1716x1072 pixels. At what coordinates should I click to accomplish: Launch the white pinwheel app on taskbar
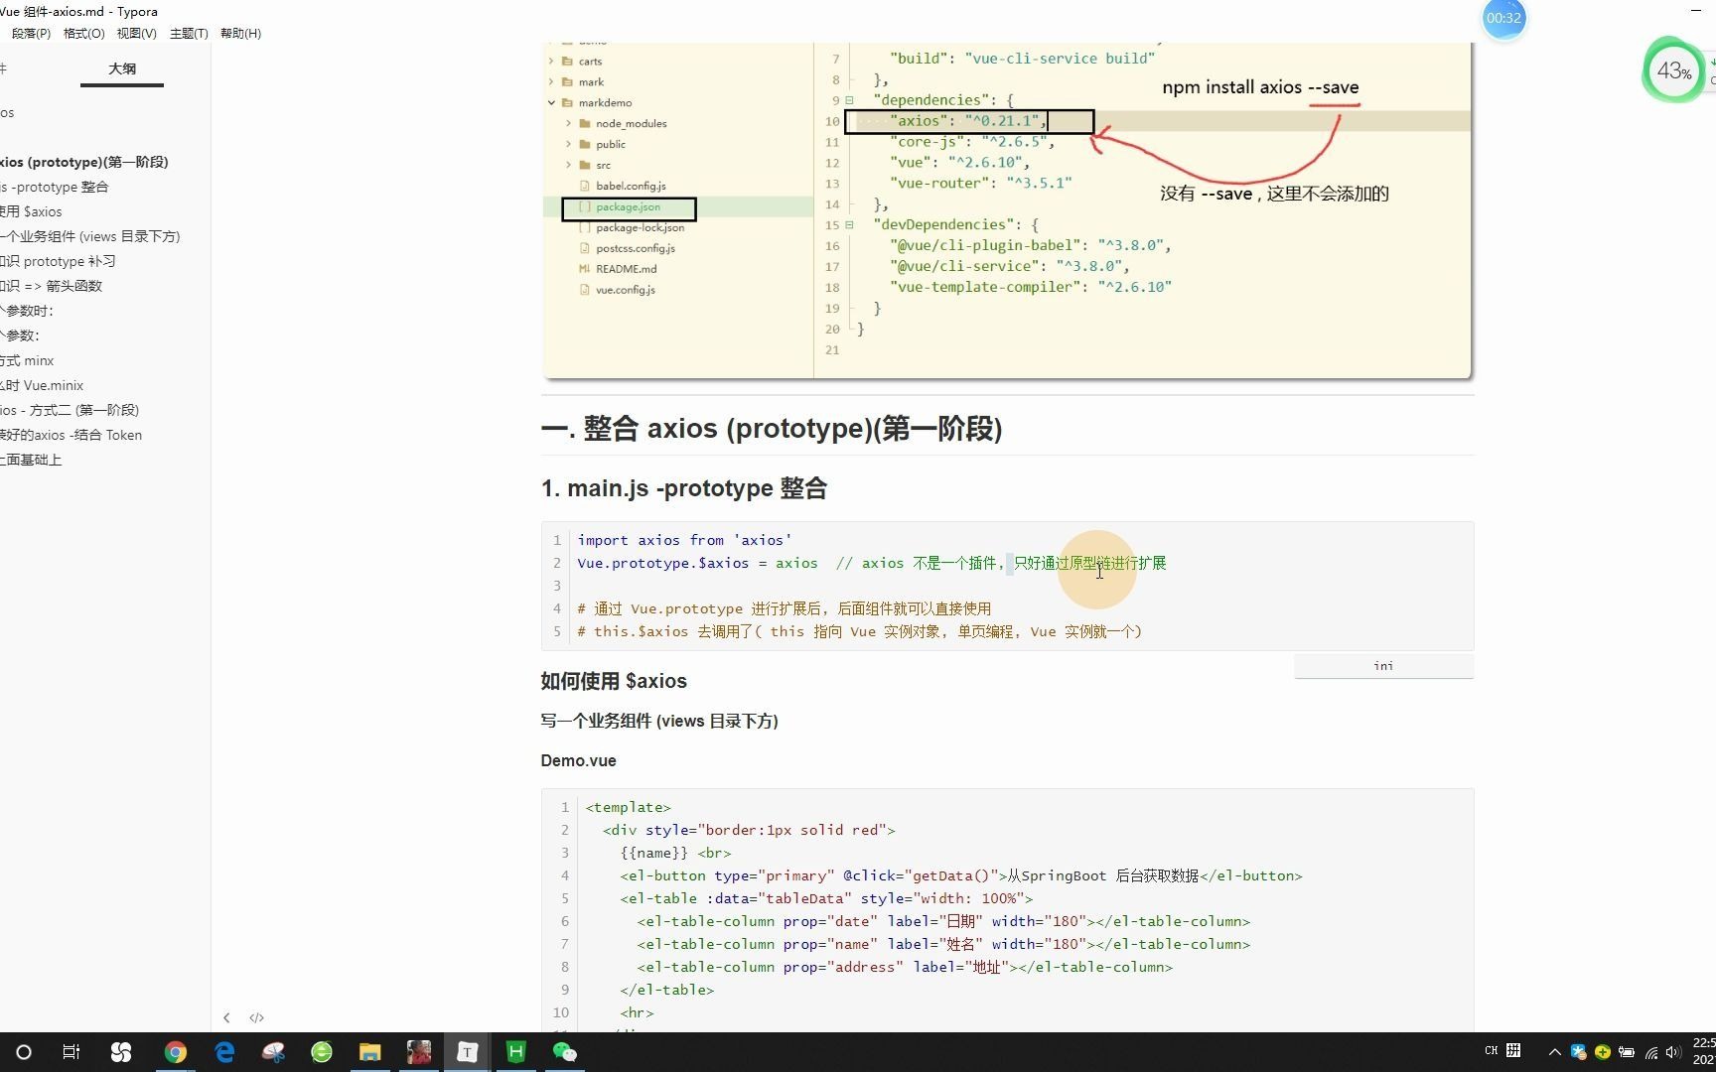121,1052
